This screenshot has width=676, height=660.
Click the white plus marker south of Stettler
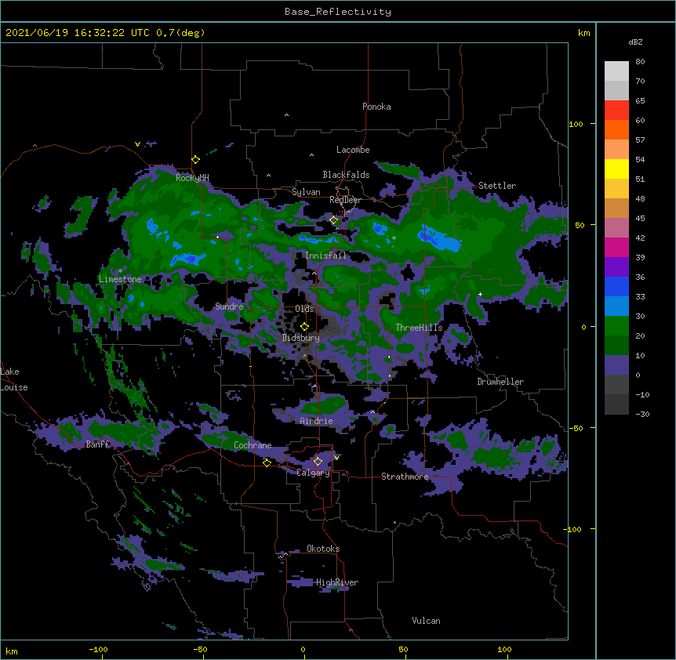point(480,294)
